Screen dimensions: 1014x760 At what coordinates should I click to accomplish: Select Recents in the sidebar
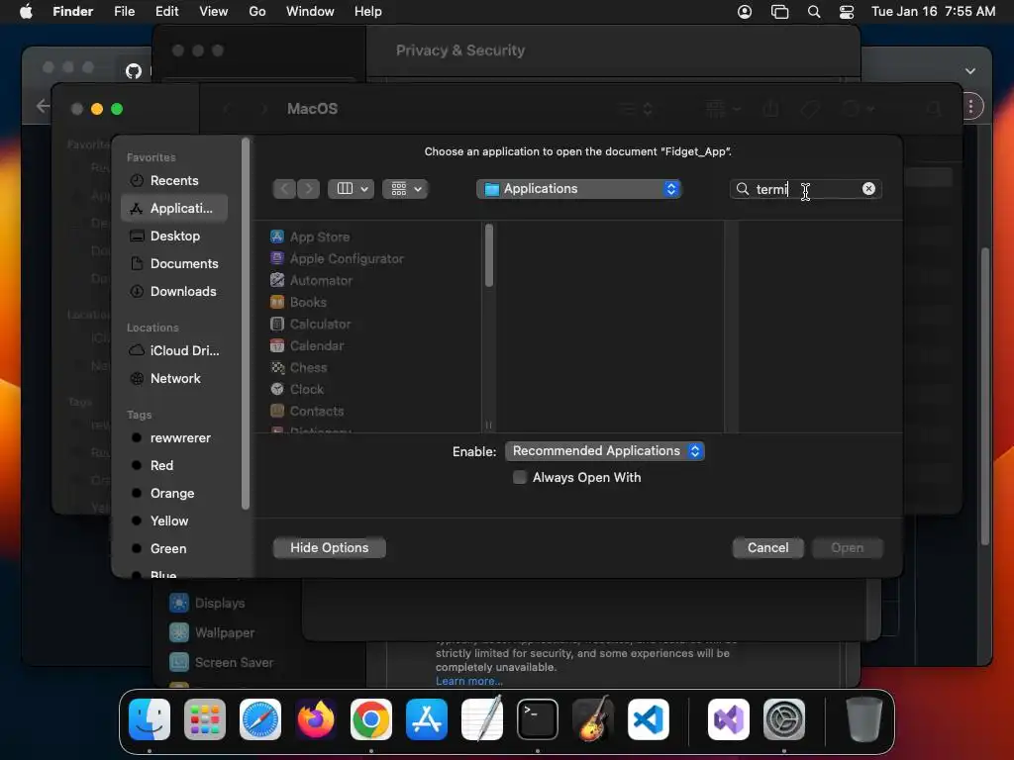click(174, 181)
